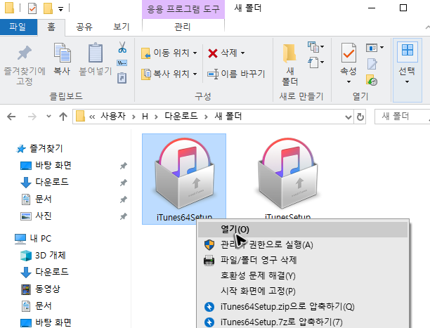Choose 열기(O) in the context menu
The image size is (430, 328).
303,229
